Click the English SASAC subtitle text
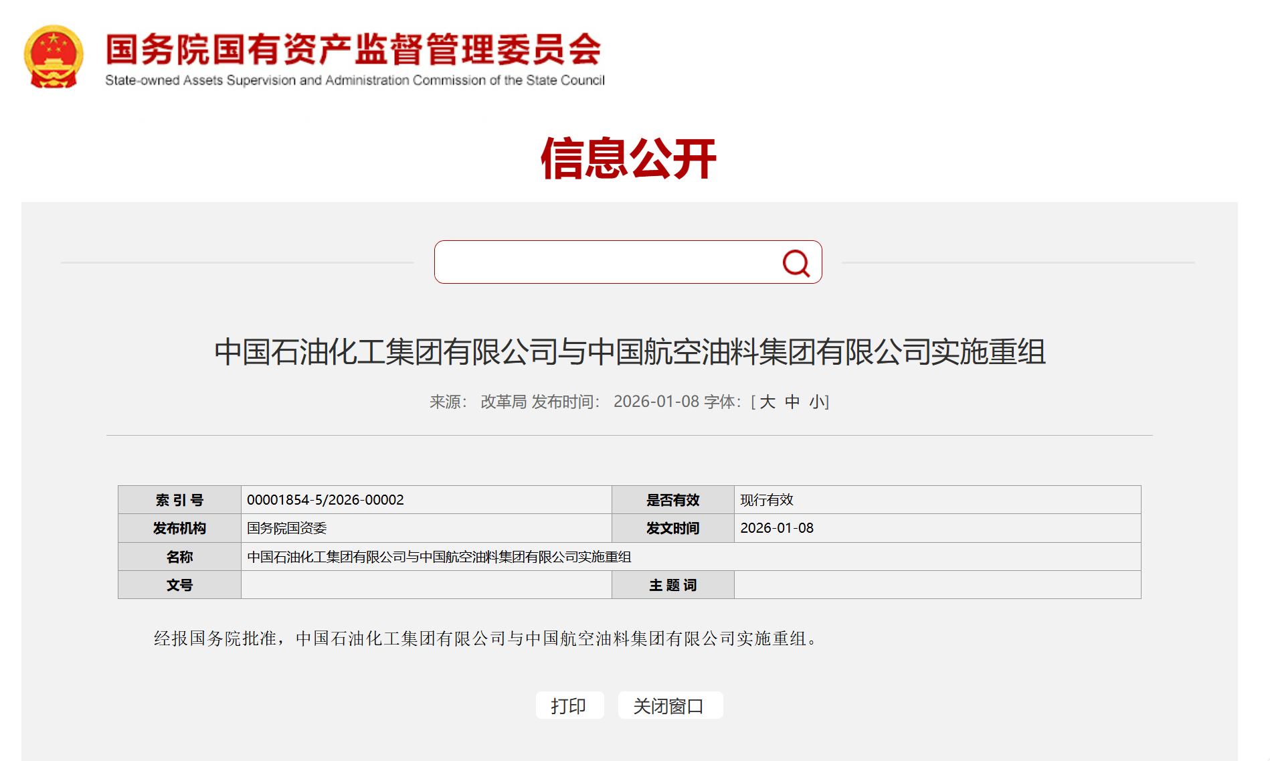 355,80
